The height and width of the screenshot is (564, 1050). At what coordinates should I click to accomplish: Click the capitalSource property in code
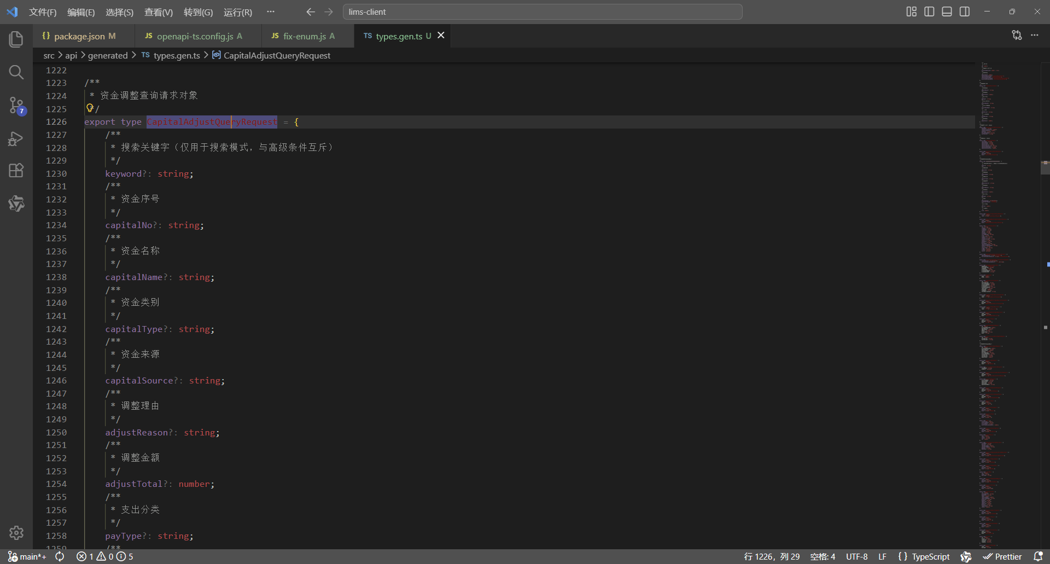pyautogui.click(x=139, y=381)
